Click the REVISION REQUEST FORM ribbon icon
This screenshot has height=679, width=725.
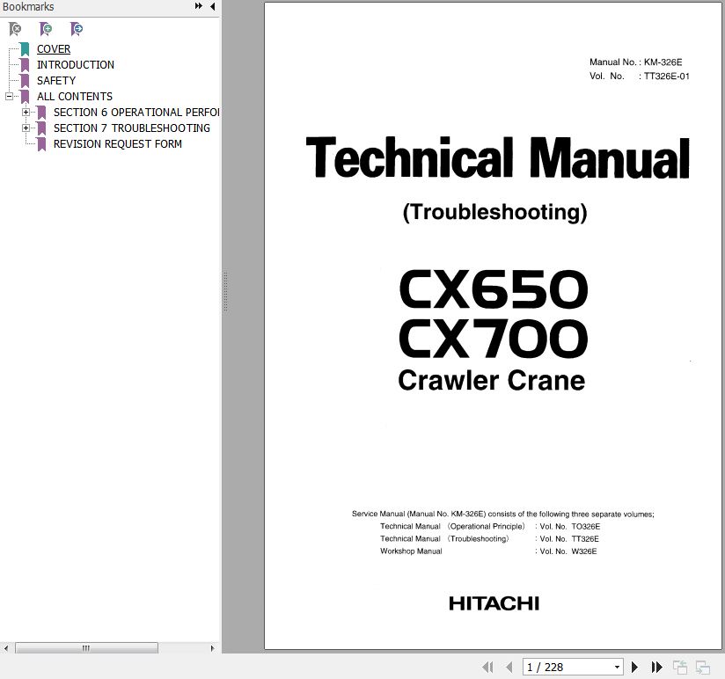point(41,143)
